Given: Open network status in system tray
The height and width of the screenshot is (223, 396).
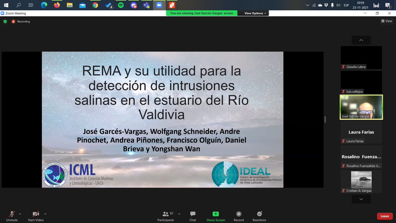Looking at the screenshot, I should pos(314,5).
